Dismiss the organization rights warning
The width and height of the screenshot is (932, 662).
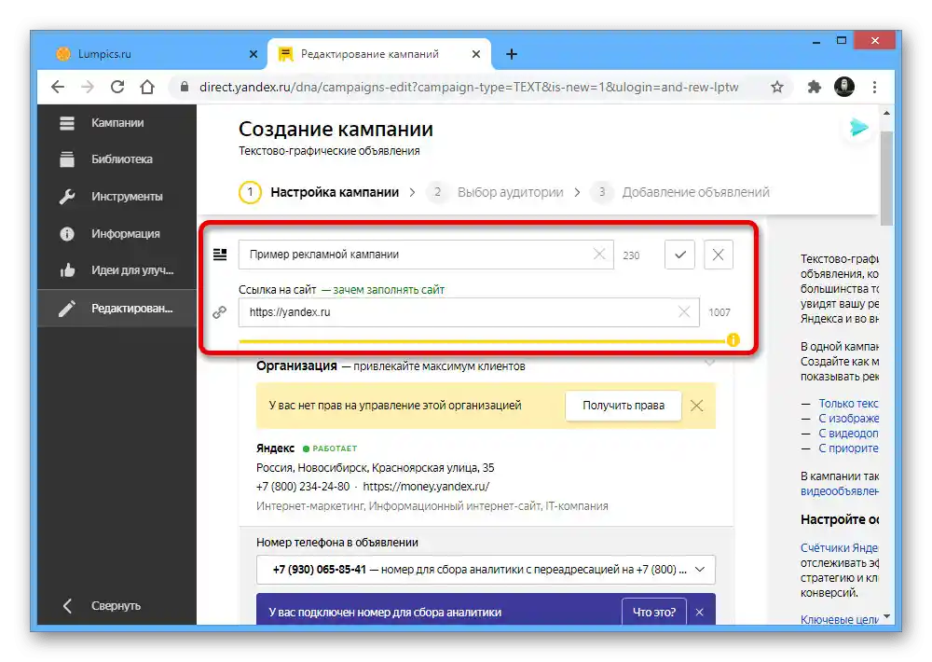(x=696, y=406)
